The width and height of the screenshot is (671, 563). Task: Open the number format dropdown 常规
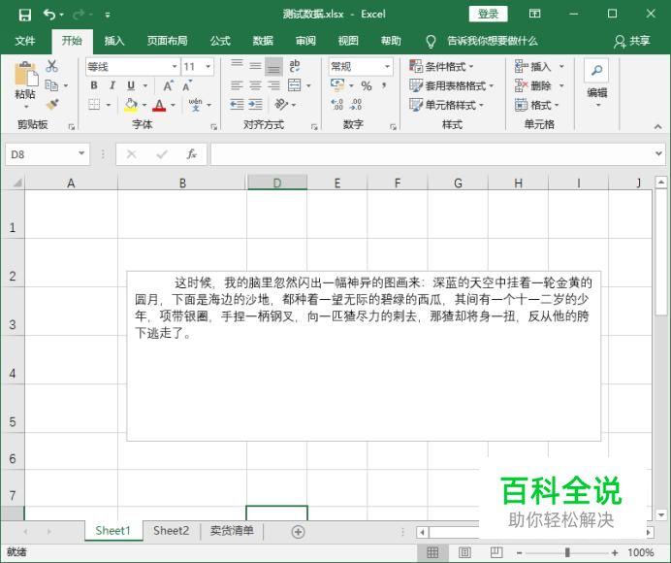(387, 66)
